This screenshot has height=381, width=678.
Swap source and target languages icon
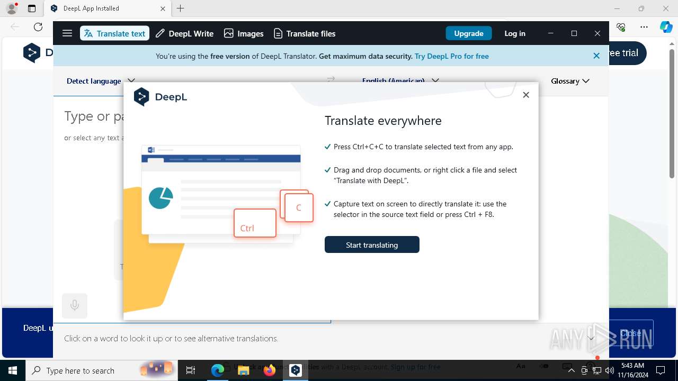coord(331,79)
